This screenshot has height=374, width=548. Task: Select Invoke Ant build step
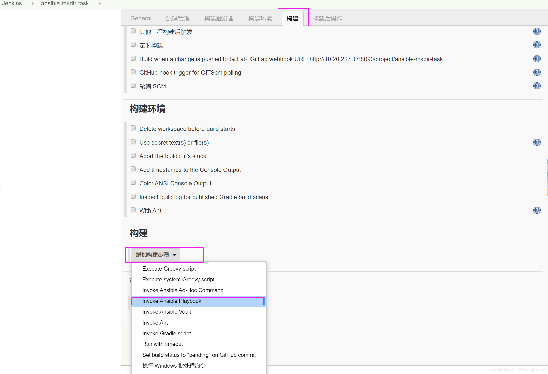pos(199,323)
